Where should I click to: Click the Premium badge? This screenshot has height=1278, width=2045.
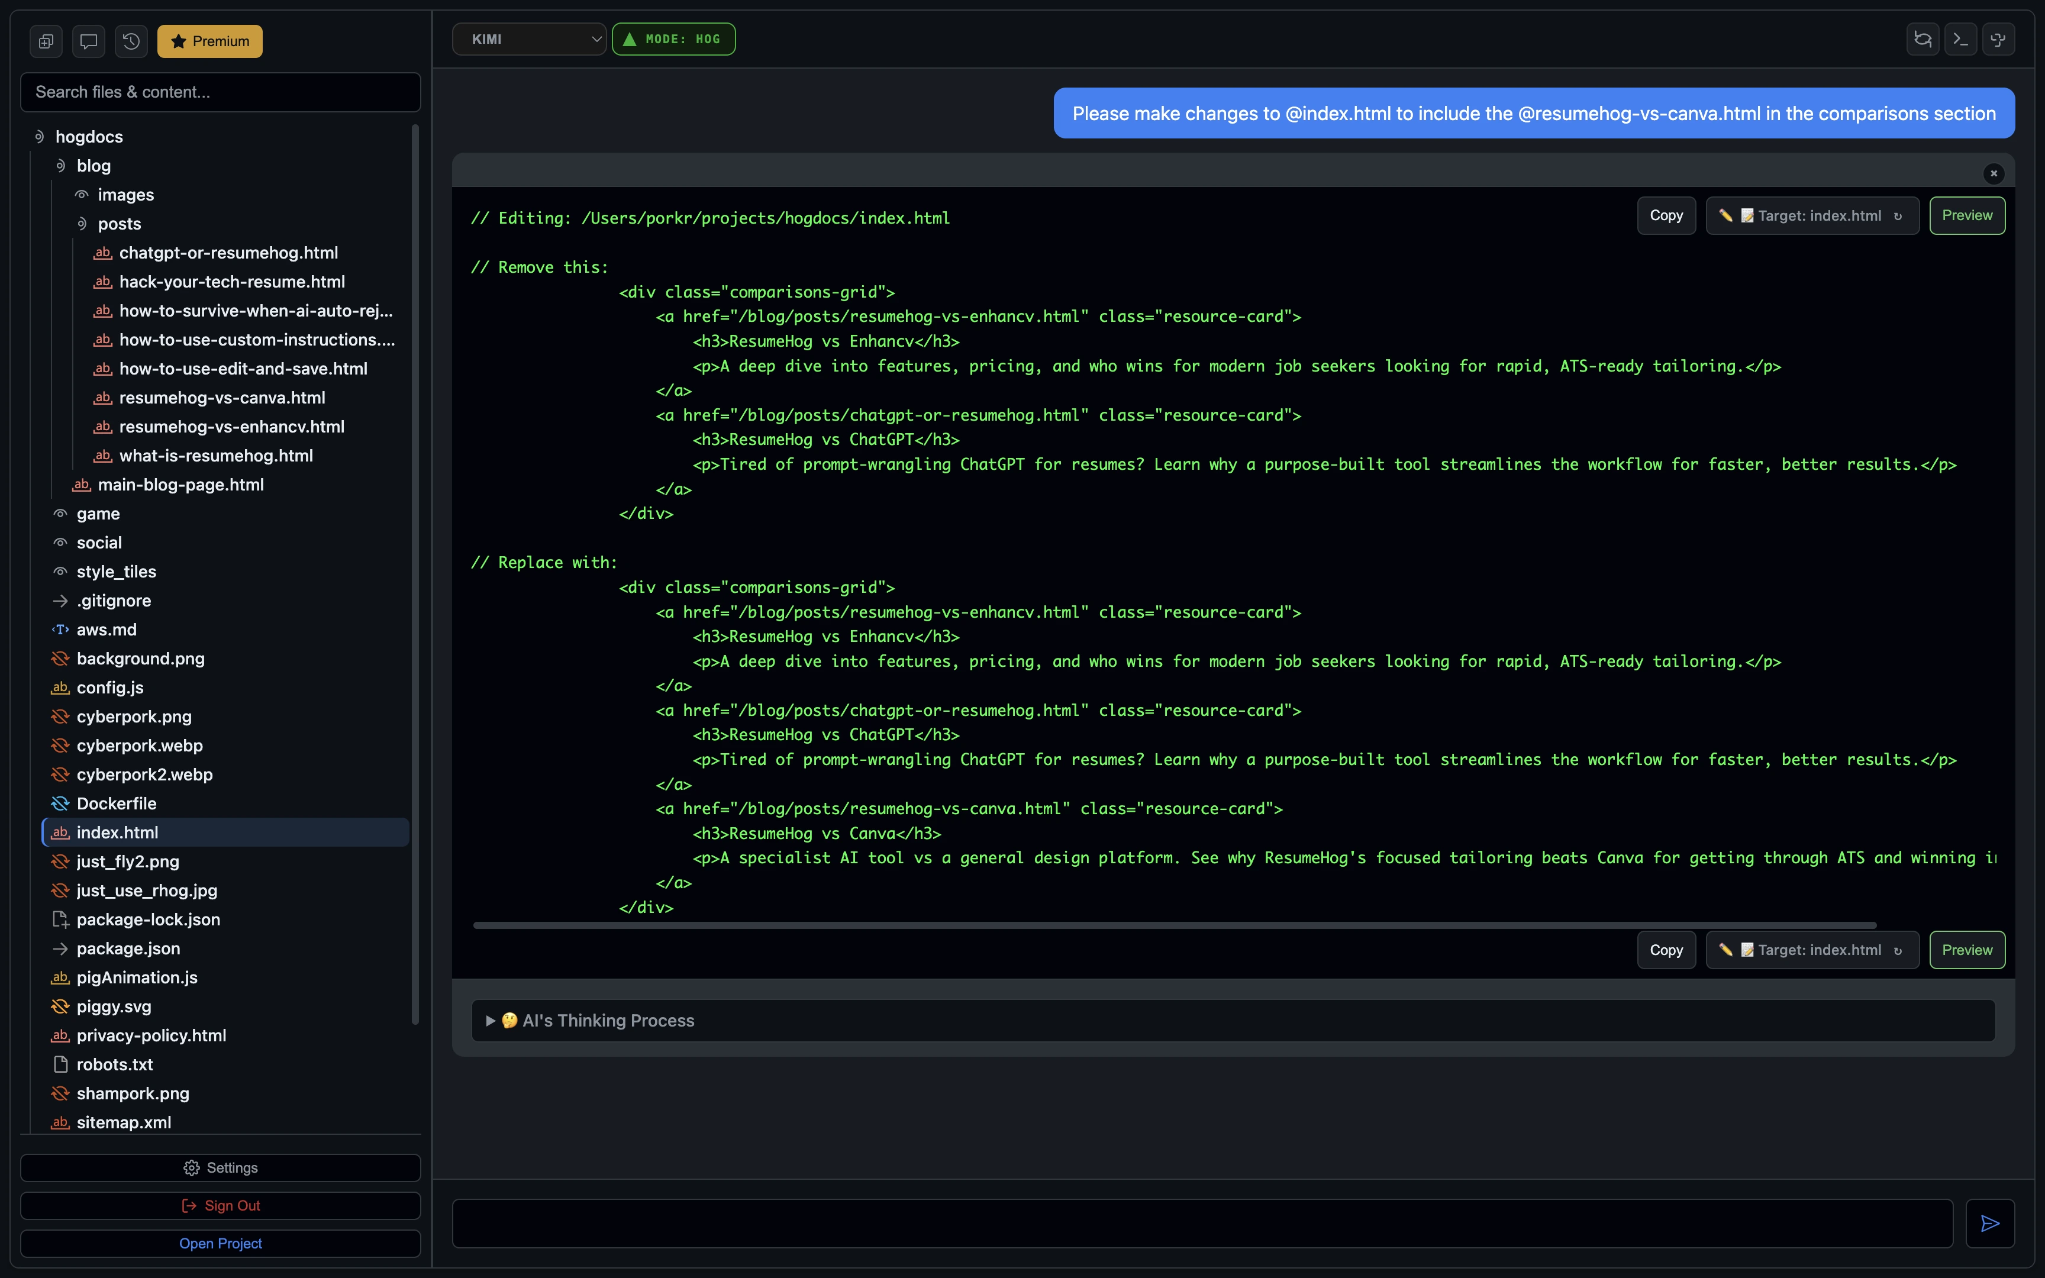209,41
